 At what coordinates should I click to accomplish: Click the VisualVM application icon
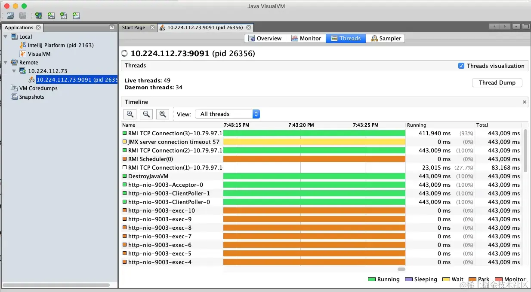pos(23,54)
